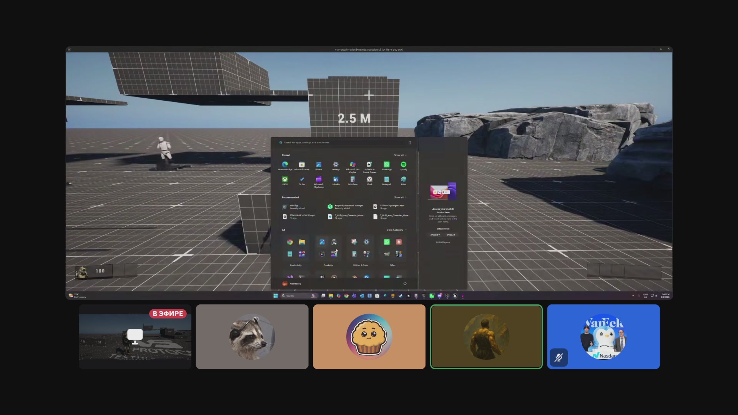Select the live stream thumbnail tile
The width and height of the screenshot is (738, 415).
[x=135, y=337]
